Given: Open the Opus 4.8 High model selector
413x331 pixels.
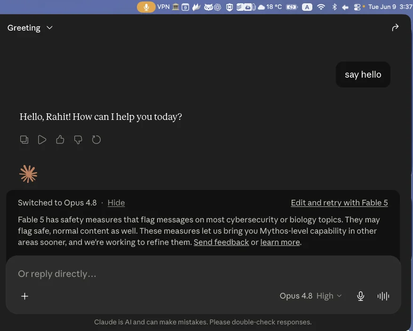Looking at the screenshot, I should click(x=311, y=296).
